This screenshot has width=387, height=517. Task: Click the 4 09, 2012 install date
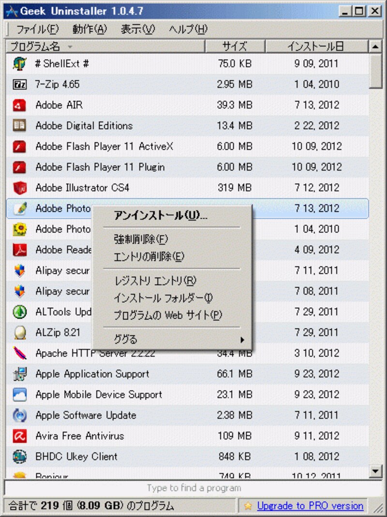(x=316, y=250)
